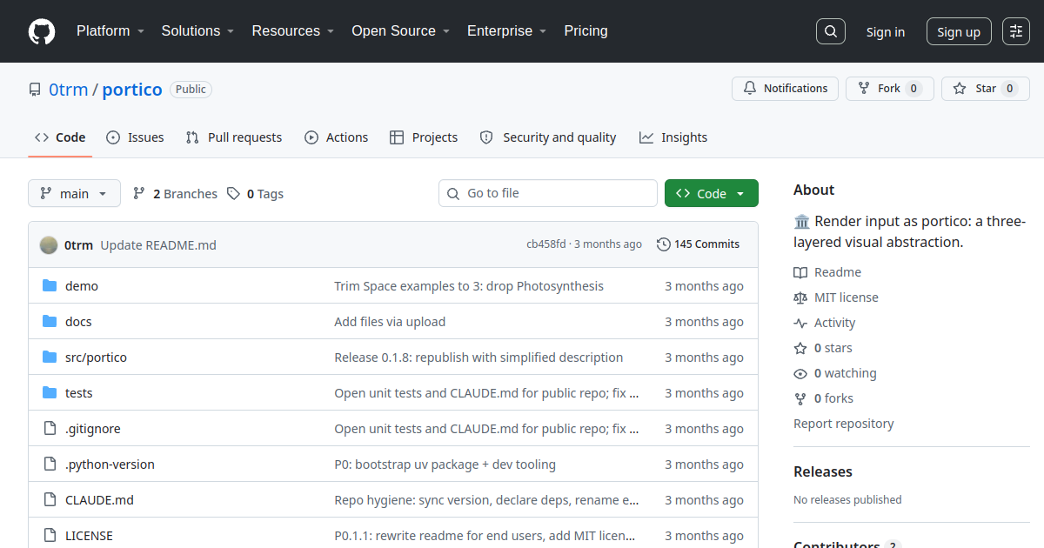The height and width of the screenshot is (548, 1044).
Task: Open the Pricing page
Action: 586,31
